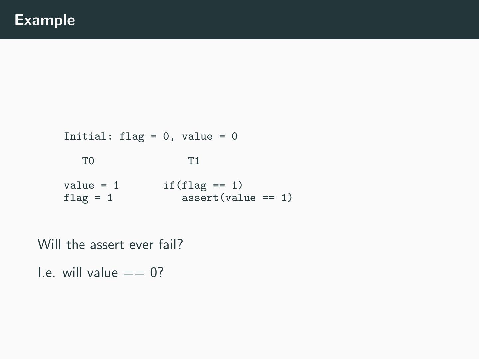Click the word "Will" starting the question
The image size is (479, 359).
50,245
